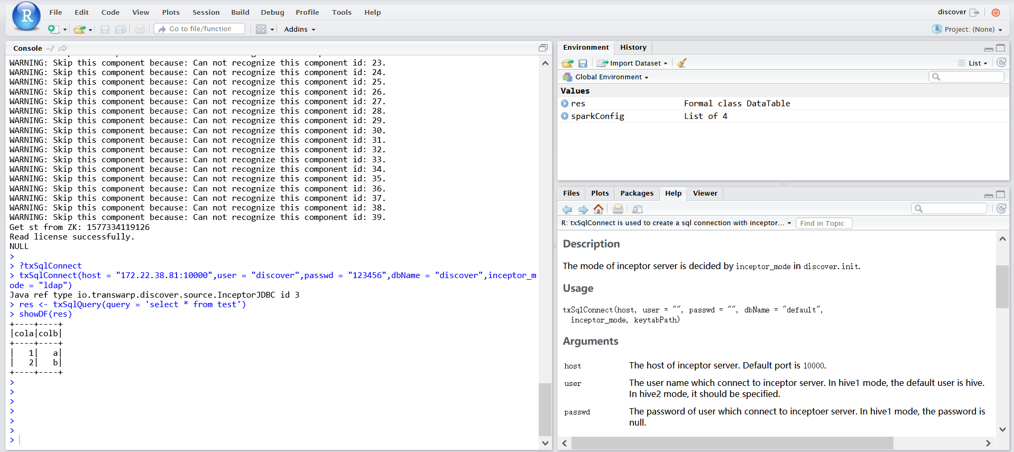Click the load workspace folder icon
This screenshot has width=1014, height=452.
click(568, 63)
